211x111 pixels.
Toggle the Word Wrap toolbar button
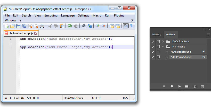point(126,26)
